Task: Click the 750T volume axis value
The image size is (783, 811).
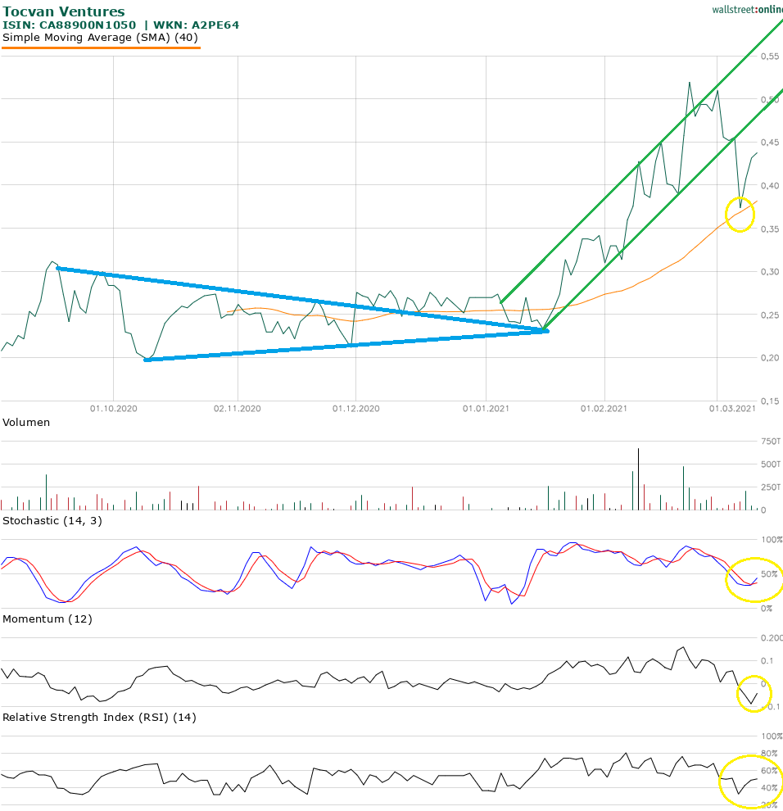Action: coord(771,442)
